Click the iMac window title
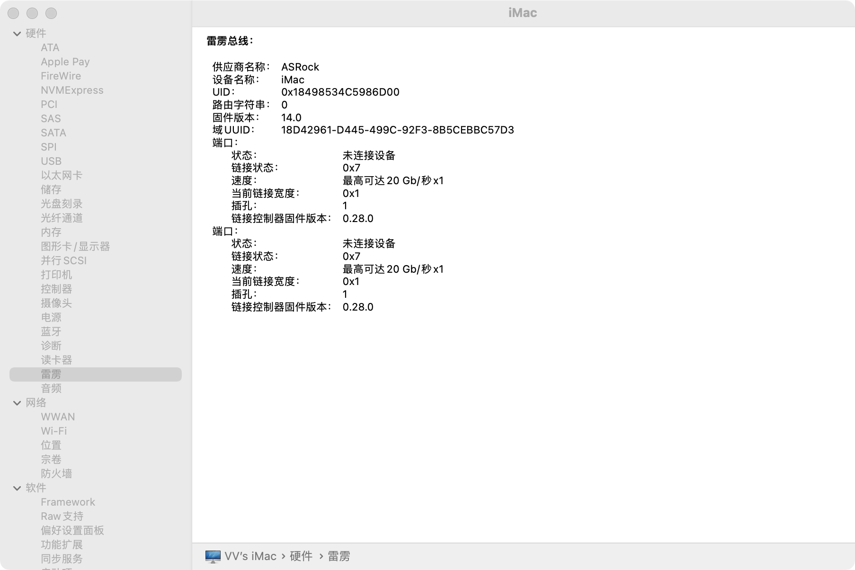This screenshot has width=855, height=570. tap(523, 13)
